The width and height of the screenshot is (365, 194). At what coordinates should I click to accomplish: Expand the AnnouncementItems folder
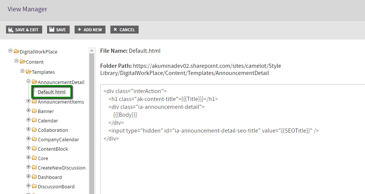click(29, 101)
